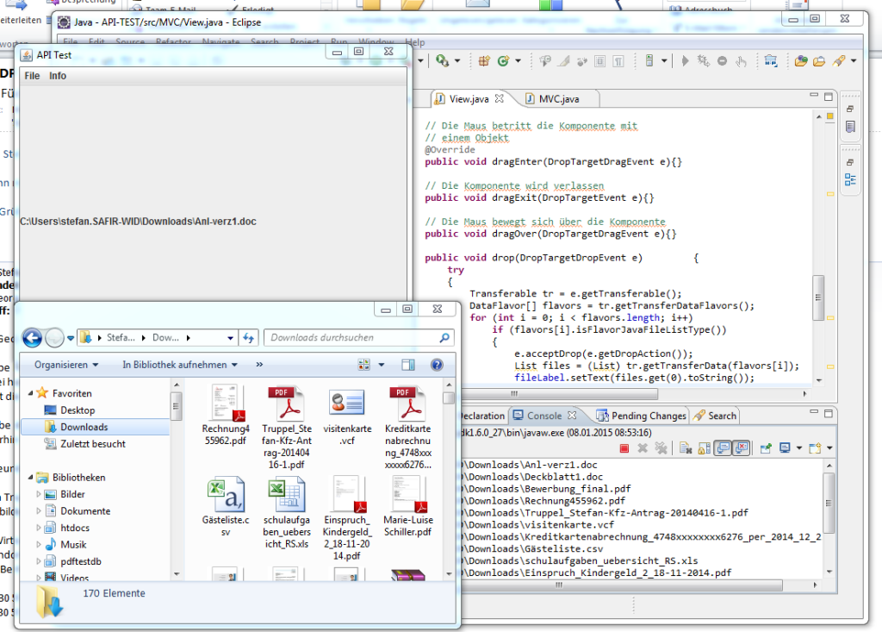Pin the Console view
The height and width of the screenshot is (632, 882).
pos(764,447)
